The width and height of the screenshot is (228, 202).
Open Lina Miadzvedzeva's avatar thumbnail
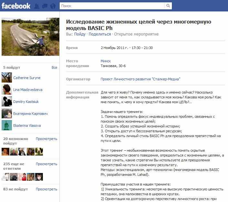7,89
